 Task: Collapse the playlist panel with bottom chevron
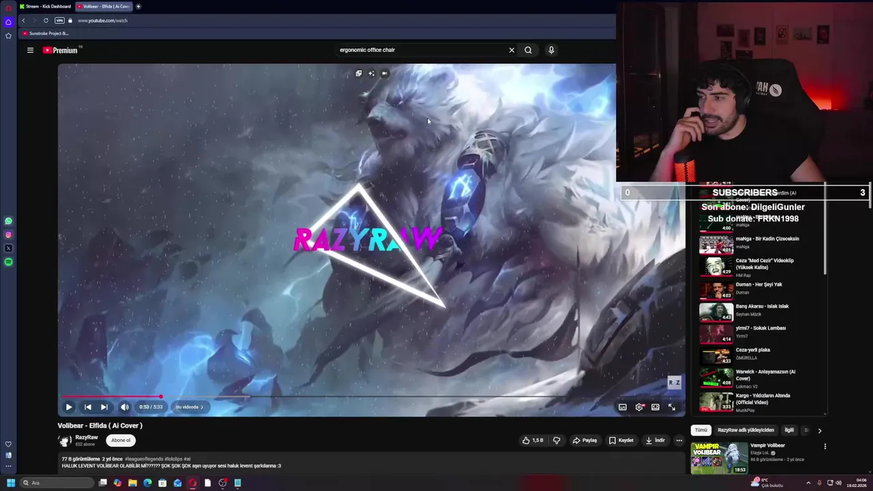[x=825, y=413]
